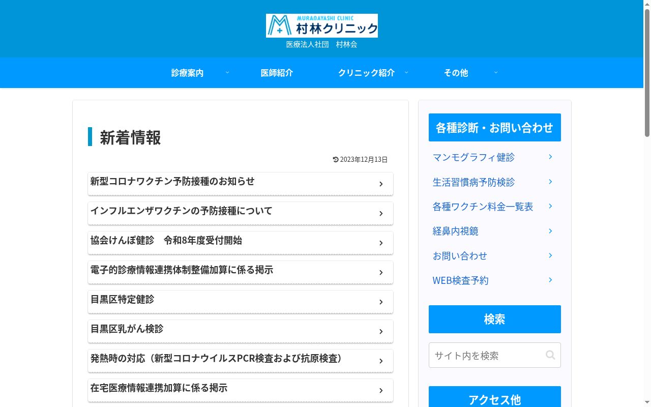
Task: Click the 目黒区特定健診 title
Action: (x=122, y=299)
